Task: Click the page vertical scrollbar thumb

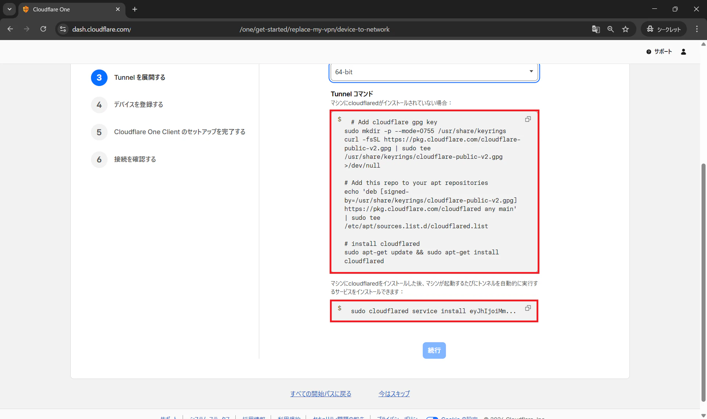Action: point(703,282)
